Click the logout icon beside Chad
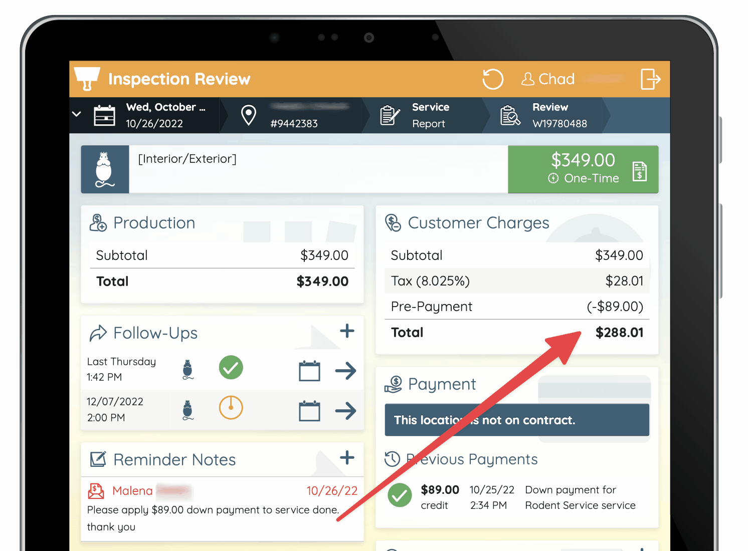 [x=650, y=79]
